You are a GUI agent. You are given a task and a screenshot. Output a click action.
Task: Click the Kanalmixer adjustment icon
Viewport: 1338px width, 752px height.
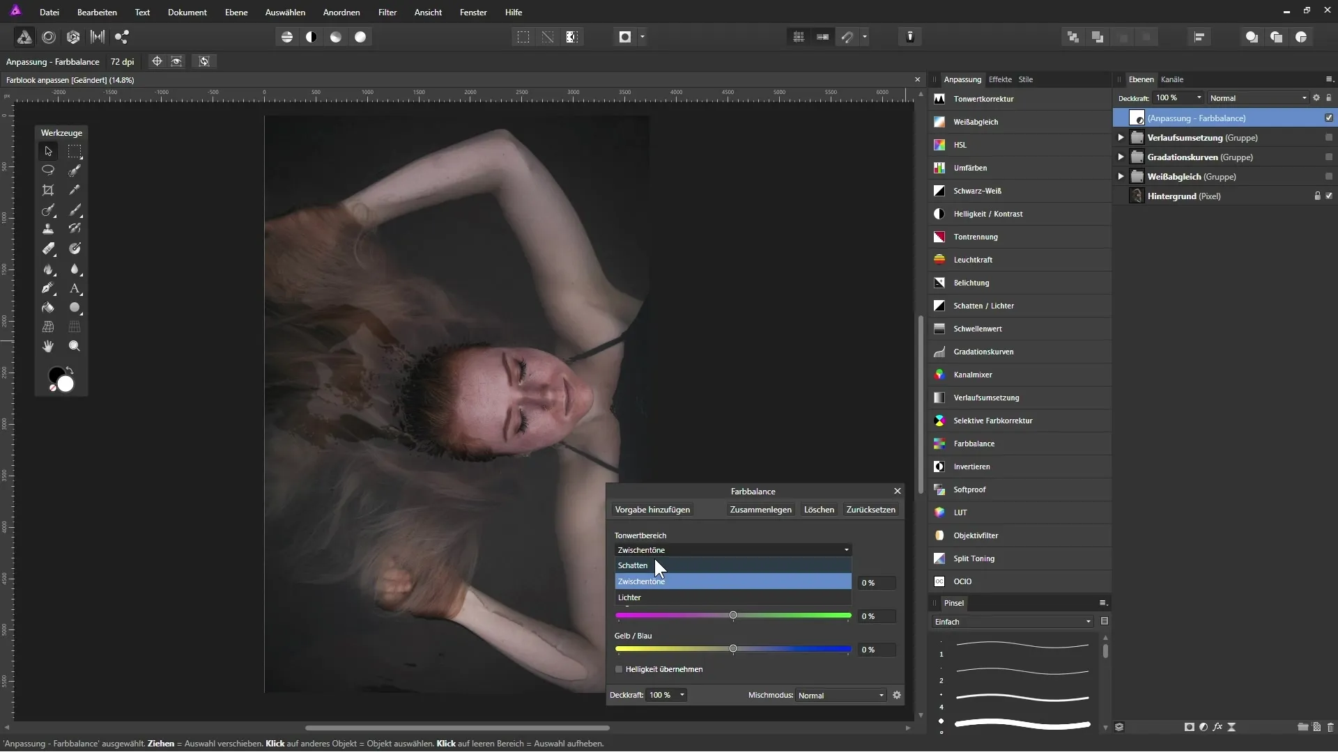[x=939, y=375]
